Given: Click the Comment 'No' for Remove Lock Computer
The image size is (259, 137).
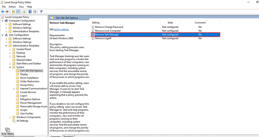Looking at the screenshot, I should click(x=200, y=31).
